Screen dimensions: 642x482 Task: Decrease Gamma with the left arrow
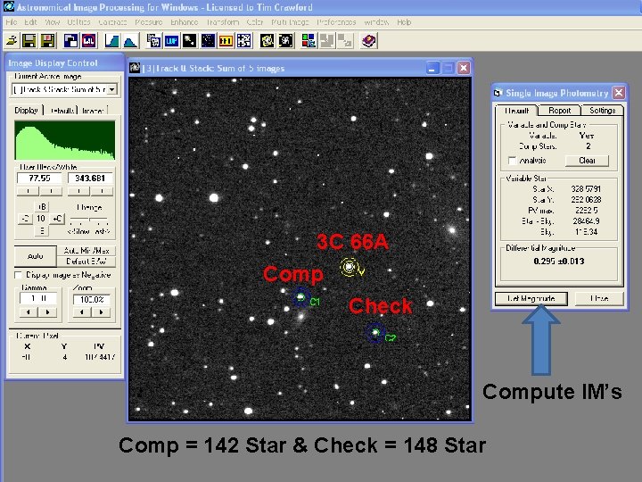[29, 312]
